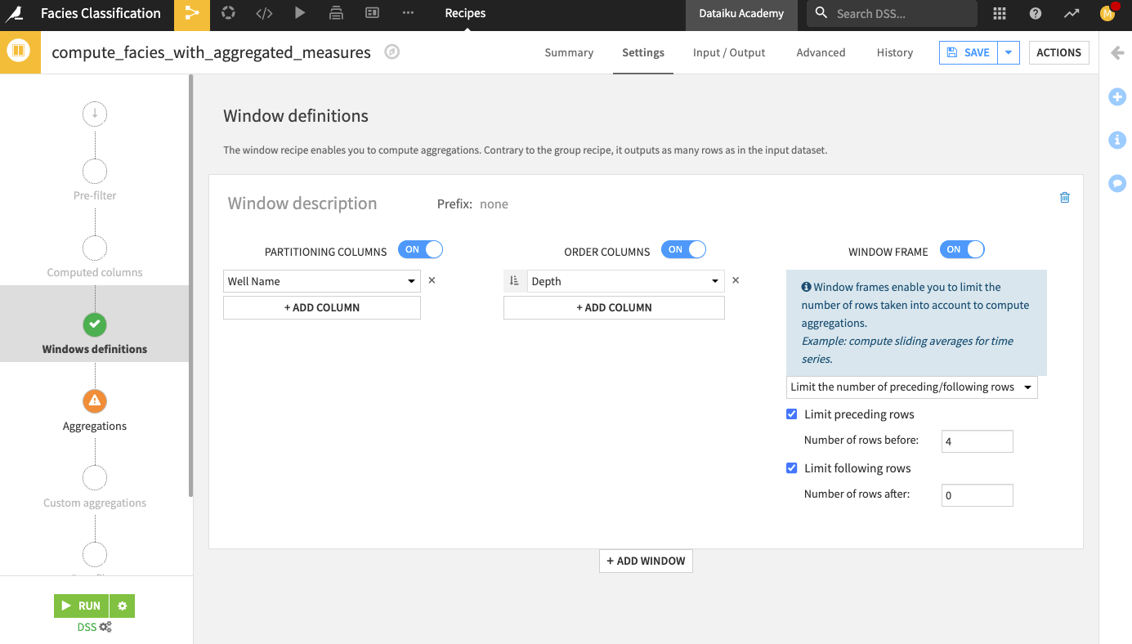Click the jobs play icon in navbar
Image resolution: width=1132 pixels, height=644 pixels.
[x=300, y=14]
